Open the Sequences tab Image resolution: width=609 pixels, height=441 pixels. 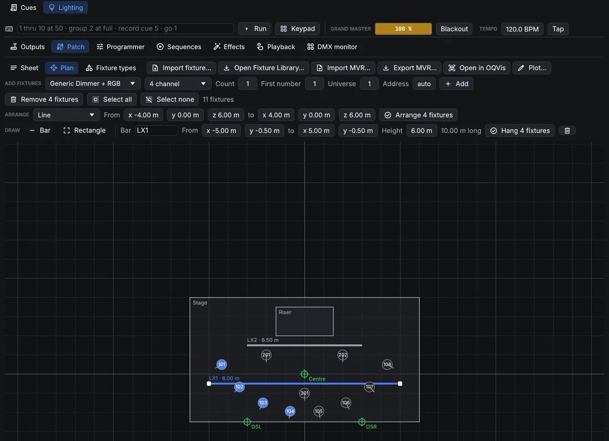[179, 47]
